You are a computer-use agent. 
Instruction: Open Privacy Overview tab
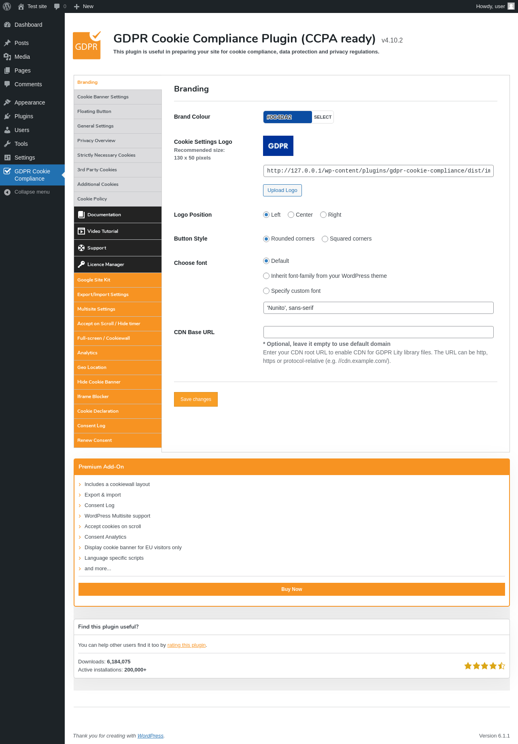[x=118, y=141]
